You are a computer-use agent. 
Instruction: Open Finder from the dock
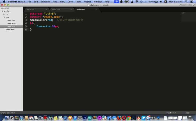click(x=7, y=118)
